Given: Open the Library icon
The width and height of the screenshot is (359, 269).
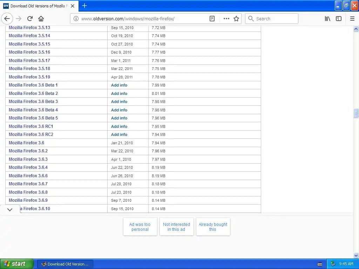Looking at the screenshot, I should pyautogui.click(x=327, y=19).
